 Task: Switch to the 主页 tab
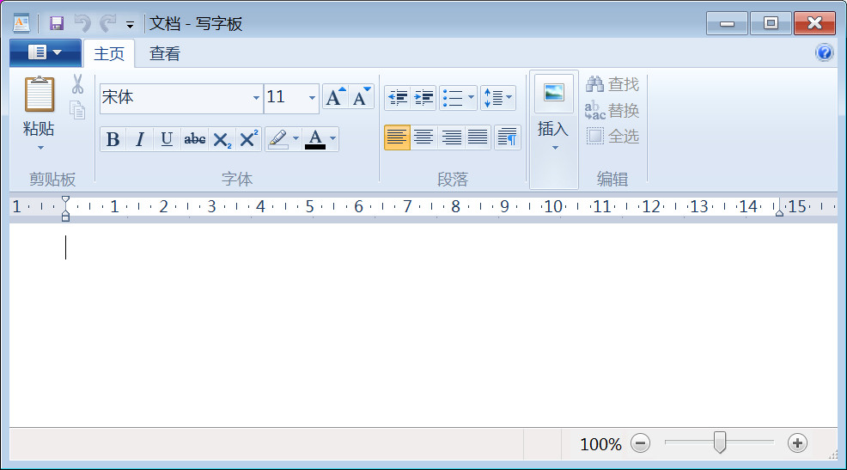tap(109, 53)
